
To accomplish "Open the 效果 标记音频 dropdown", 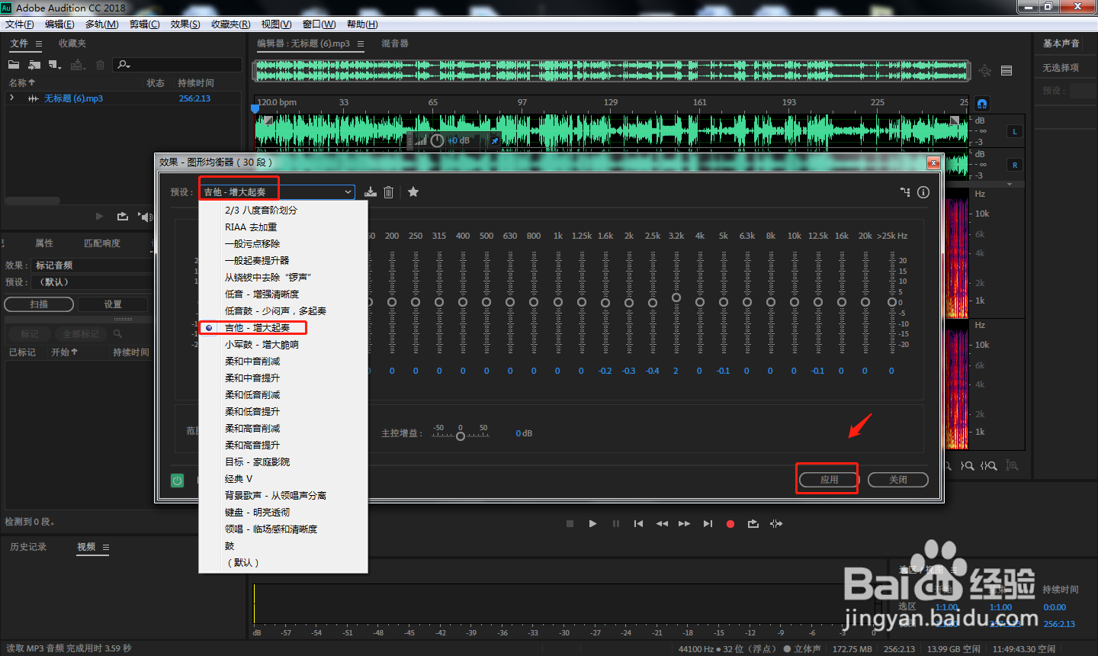I will 91,265.
